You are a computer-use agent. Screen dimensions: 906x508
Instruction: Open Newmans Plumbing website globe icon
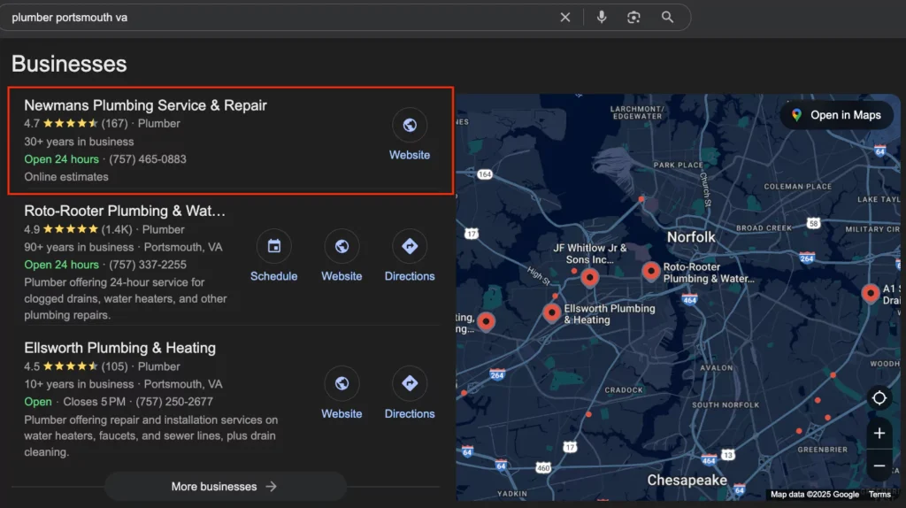[x=410, y=125]
